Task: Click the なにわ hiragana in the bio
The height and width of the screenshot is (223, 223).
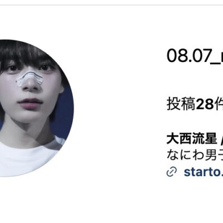Action: coord(183,155)
